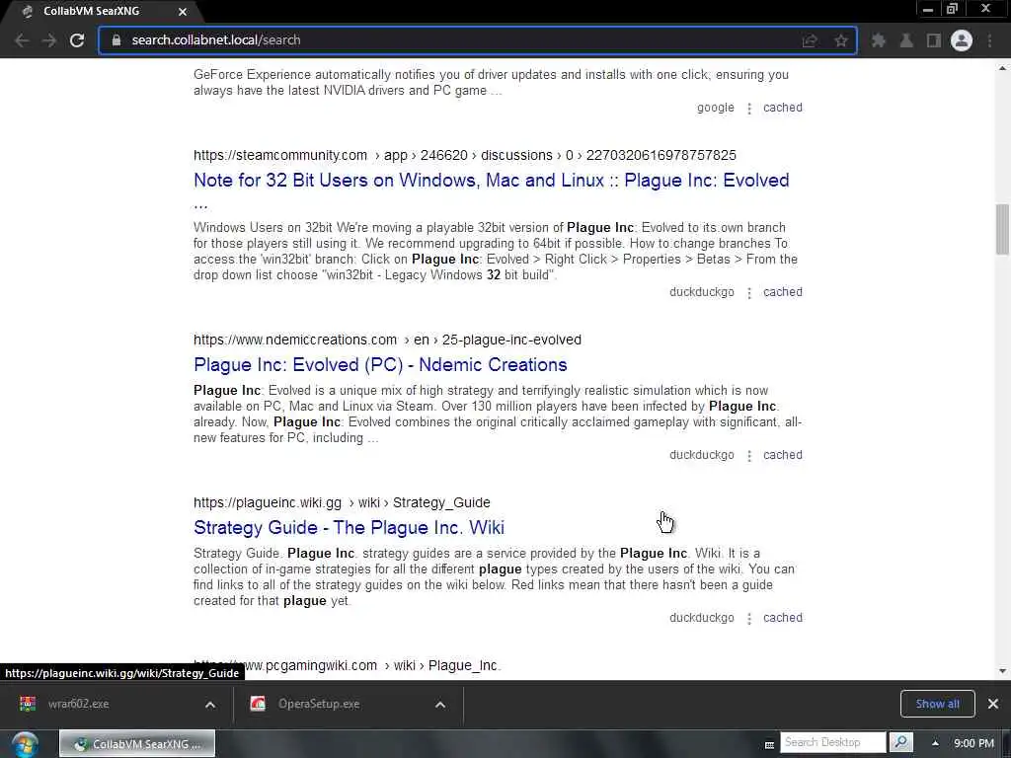
Task: Open three-dot options for Ndemic Creations result
Action: pos(749,456)
